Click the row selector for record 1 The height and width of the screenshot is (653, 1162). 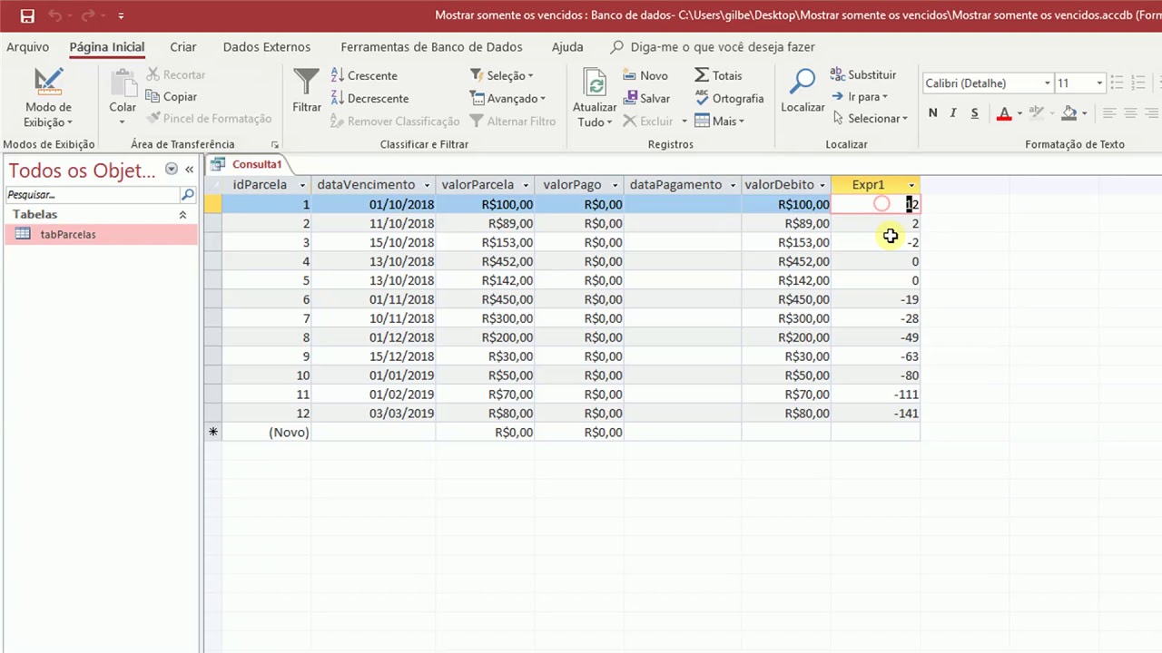[212, 204]
